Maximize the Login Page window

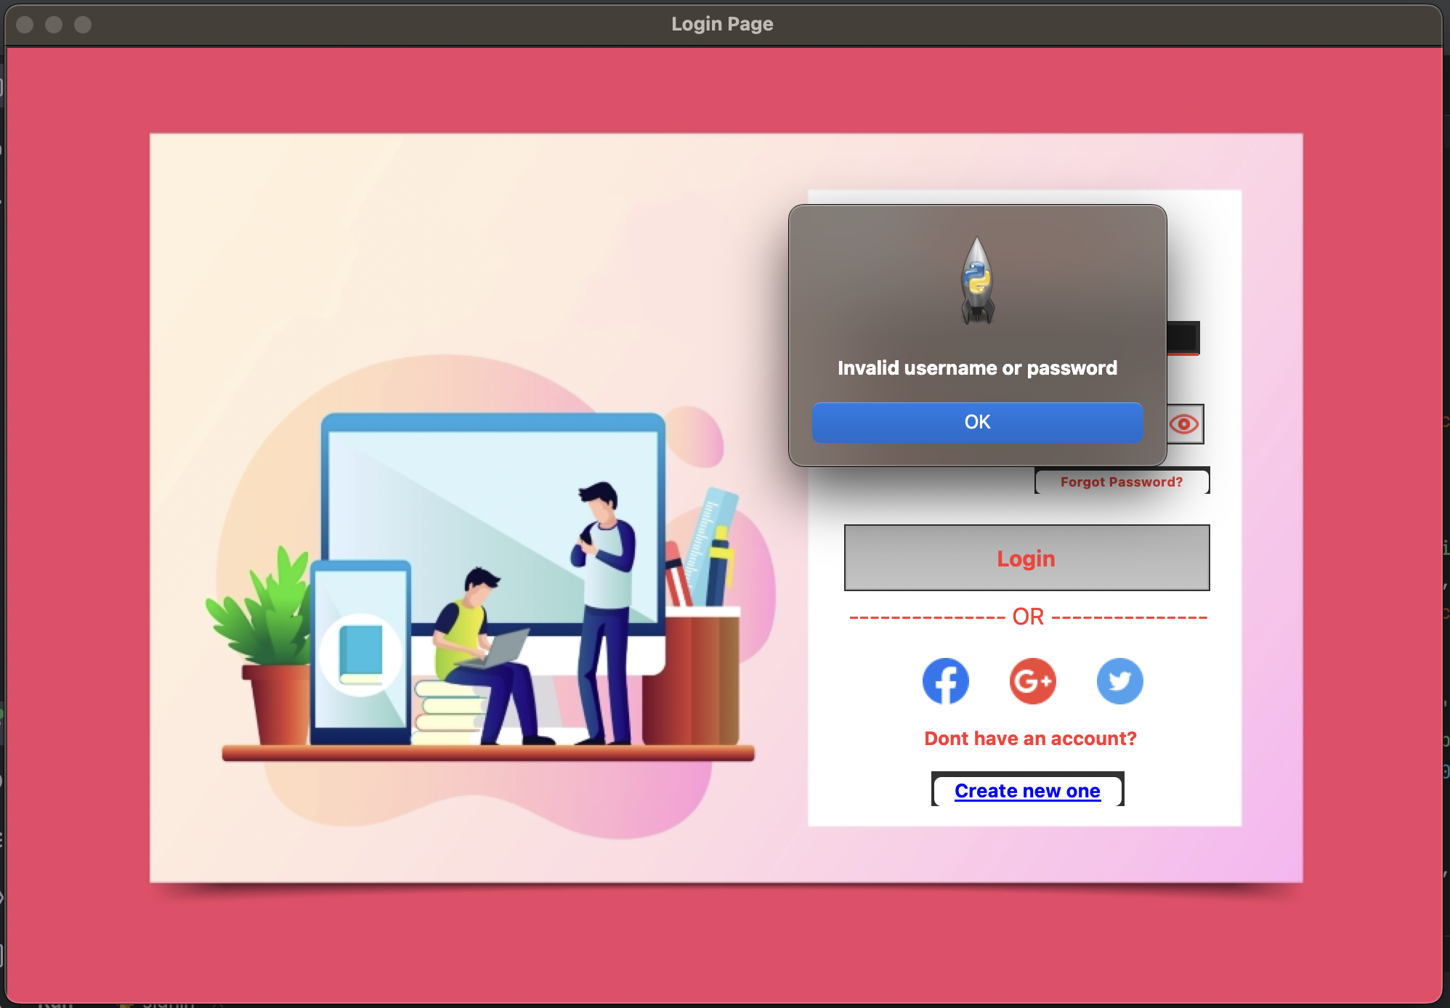[x=83, y=25]
